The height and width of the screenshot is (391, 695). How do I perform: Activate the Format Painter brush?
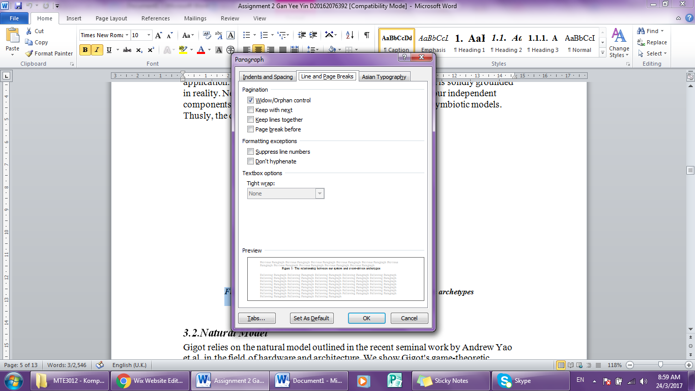[x=49, y=53]
